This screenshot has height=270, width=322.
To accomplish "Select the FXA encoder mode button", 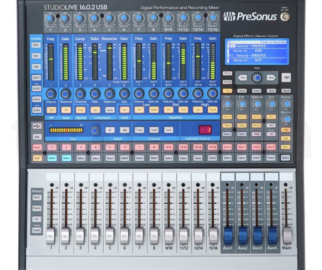I will click(x=36, y=56).
